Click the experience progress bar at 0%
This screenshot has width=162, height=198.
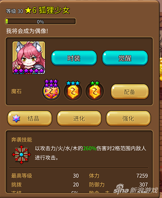pyautogui.click(x=40, y=21)
